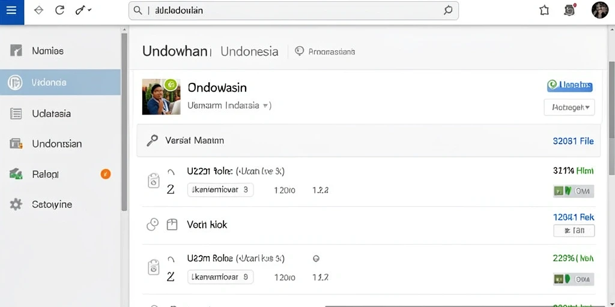Toggle the lock icon in second U23m row
This screenshot has width=615, height=307.
pyautogui.click(x=153, y=267)
